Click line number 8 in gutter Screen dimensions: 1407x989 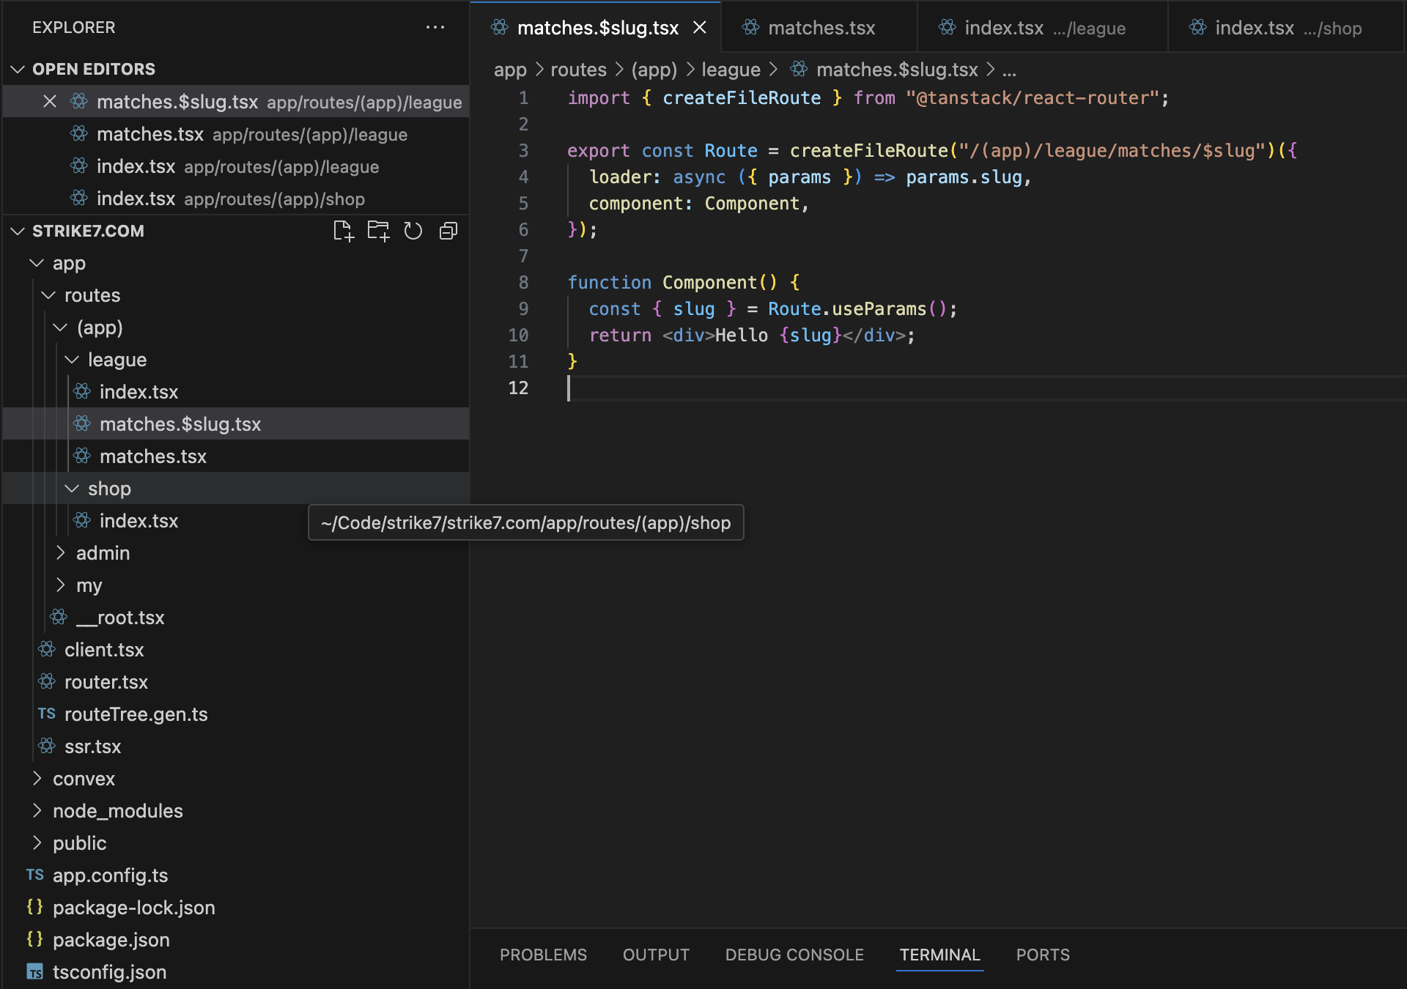[523, 282]
